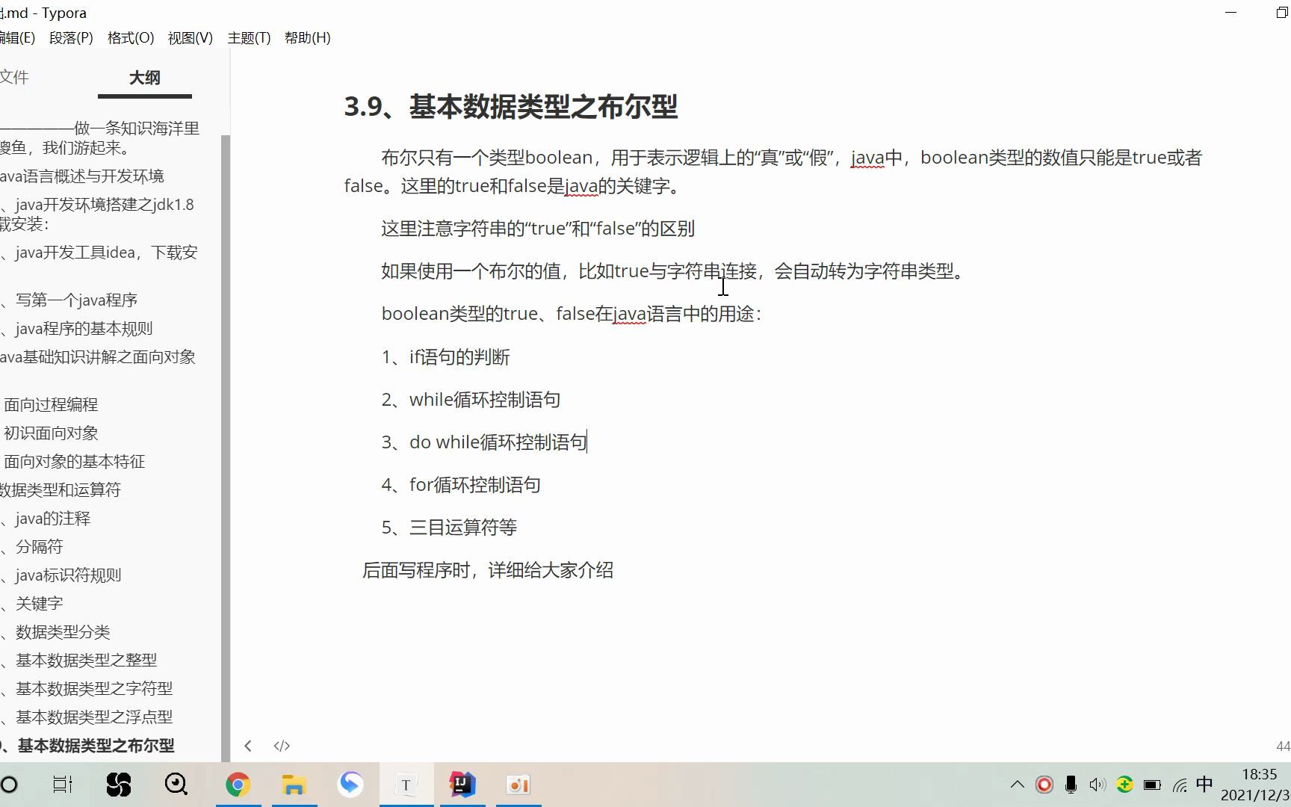This screenshot has width=1291, height=807.
Task: Open File Explorer from the taskbar
Action: click(294, 785)
